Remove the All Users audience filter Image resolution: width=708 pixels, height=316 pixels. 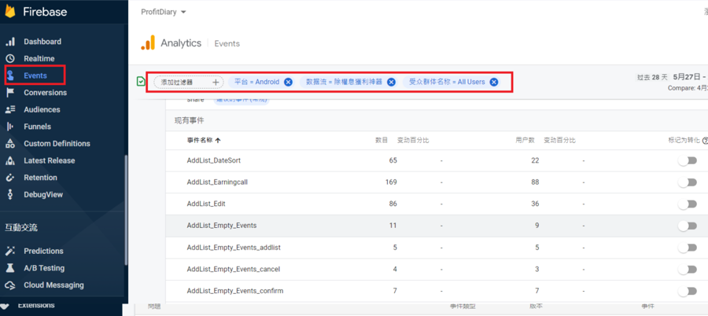[x=494, y=82]
